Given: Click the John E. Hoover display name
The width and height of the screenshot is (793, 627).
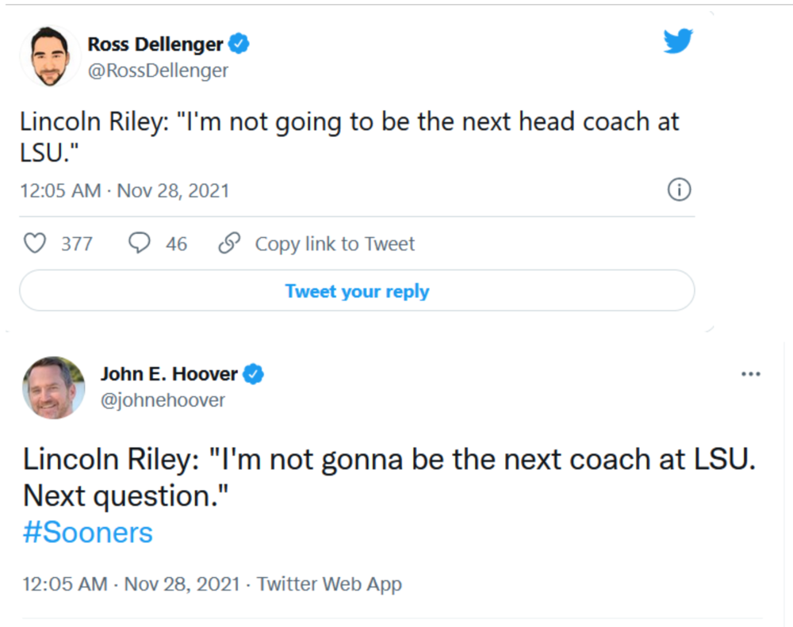Looking at the screenshot, I should tap(169, 373).
